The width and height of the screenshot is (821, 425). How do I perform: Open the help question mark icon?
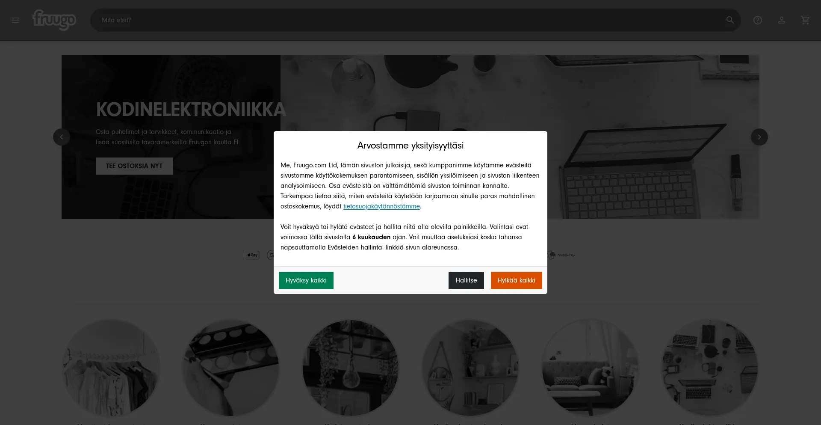click(758, 20)
